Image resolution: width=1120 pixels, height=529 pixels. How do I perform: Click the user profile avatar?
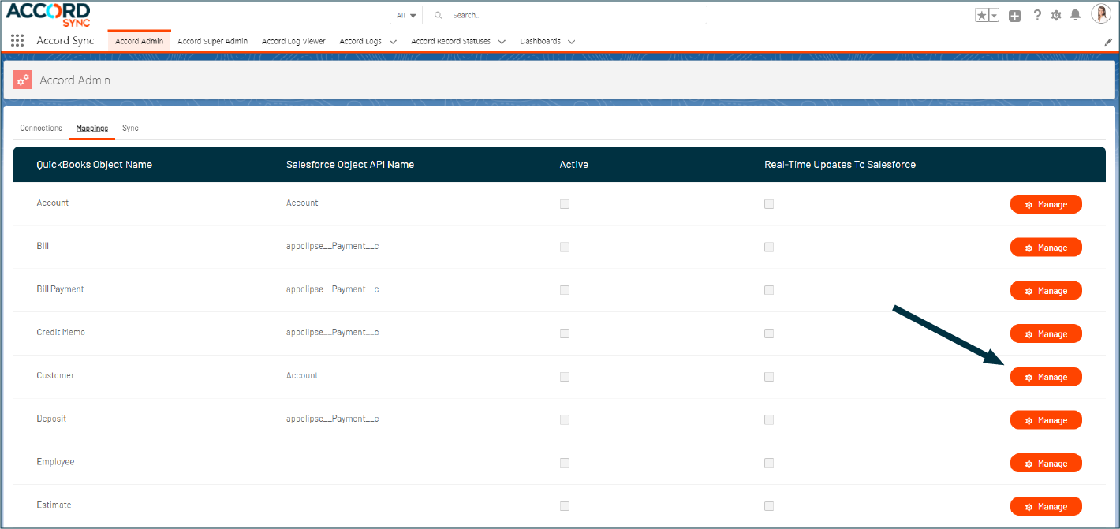(x=1101, y=14)
